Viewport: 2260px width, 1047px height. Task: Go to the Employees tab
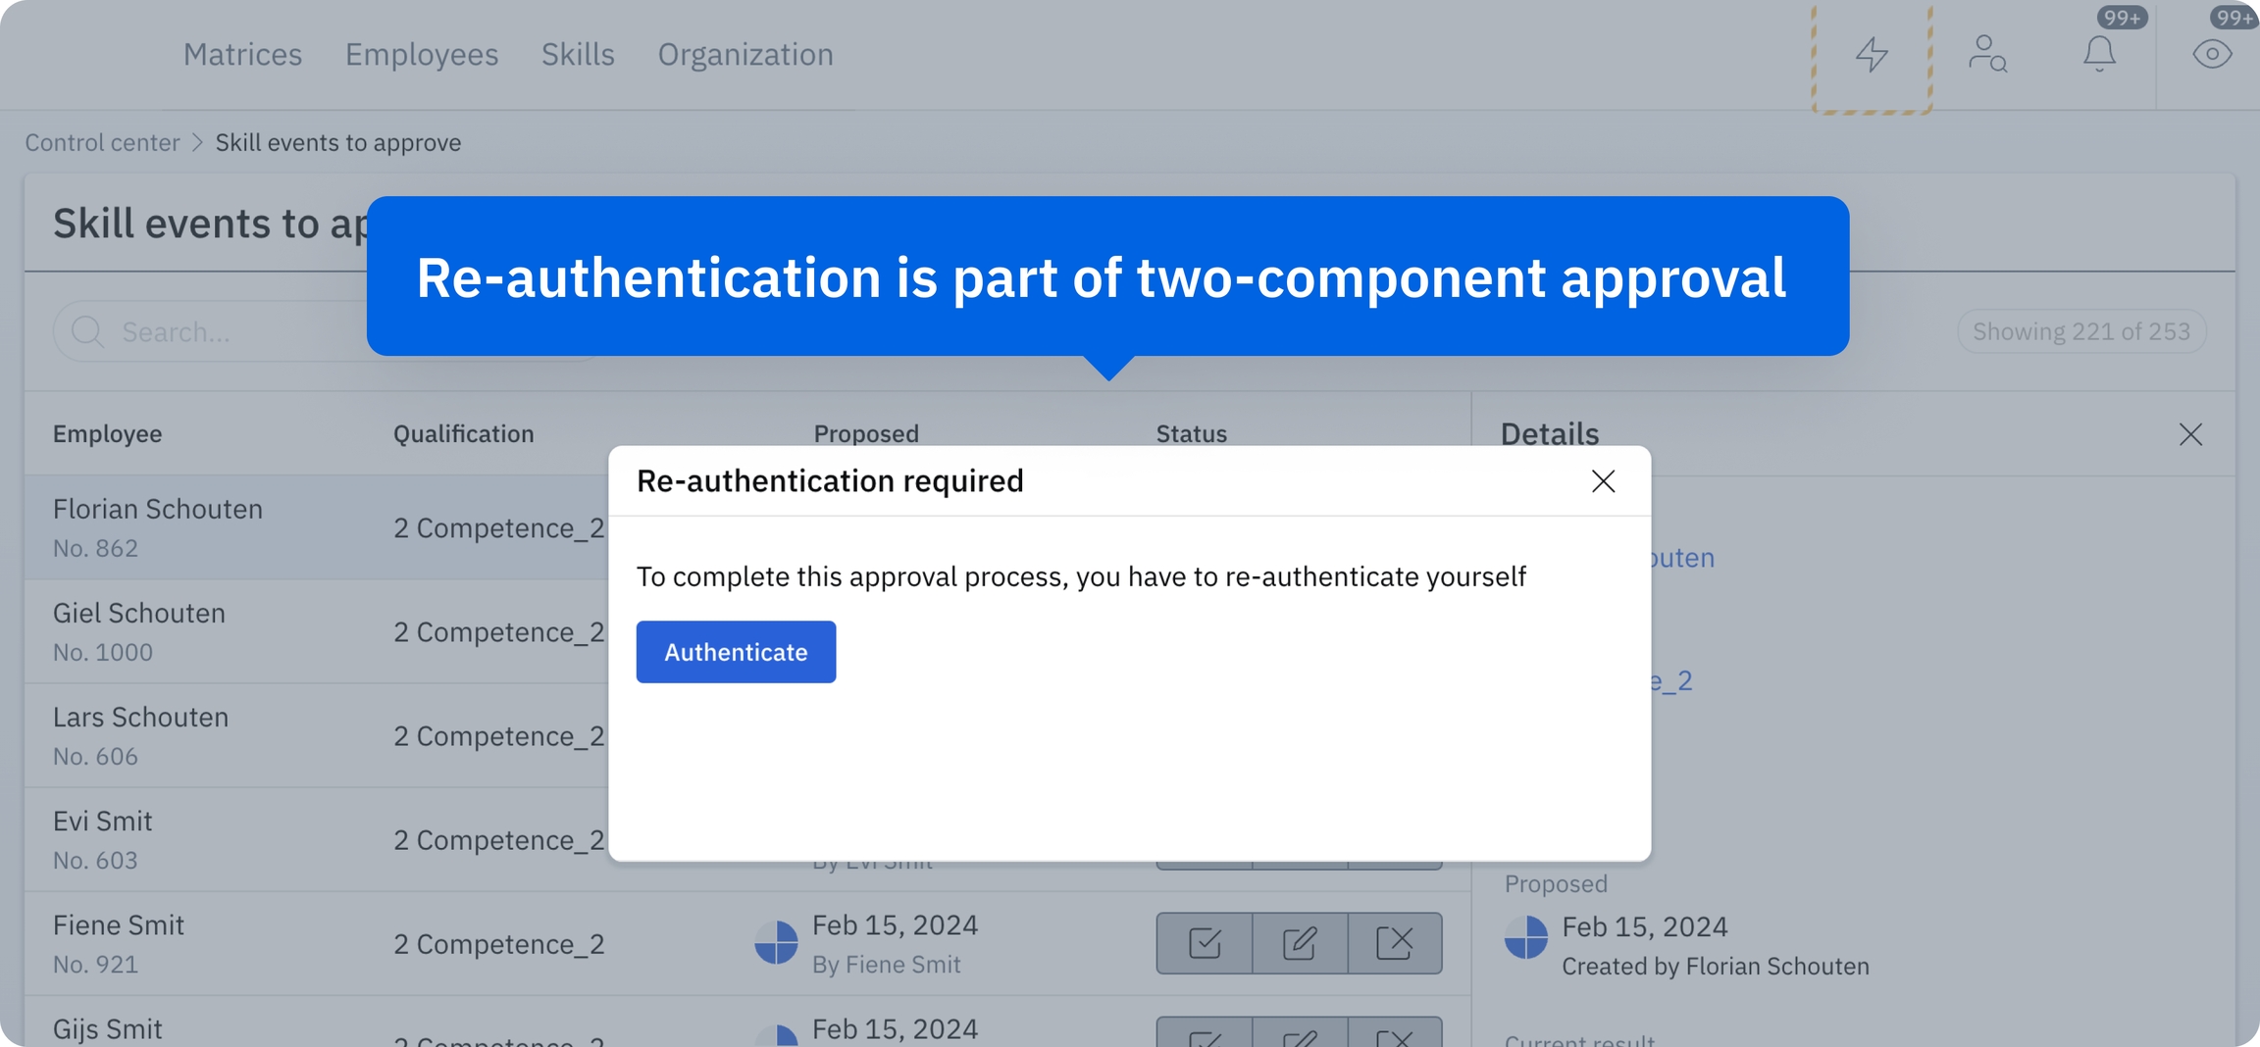point(422,54)
